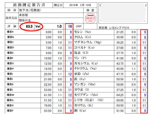Click value 91.50 in 銅 row
153x115 pixels.
pos(120,111)
